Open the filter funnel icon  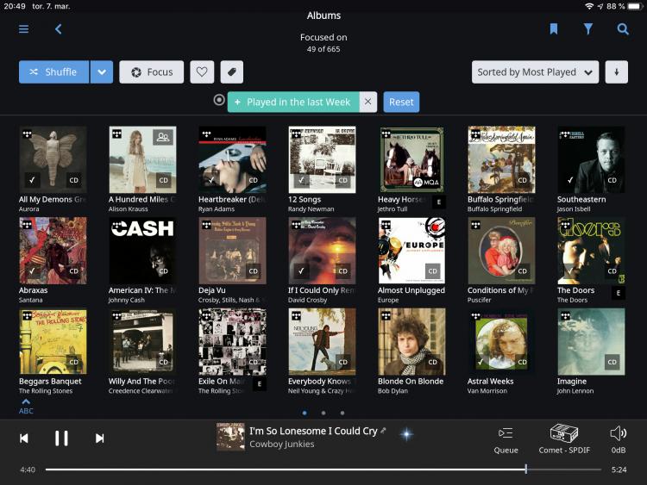(x=588, y=28)
